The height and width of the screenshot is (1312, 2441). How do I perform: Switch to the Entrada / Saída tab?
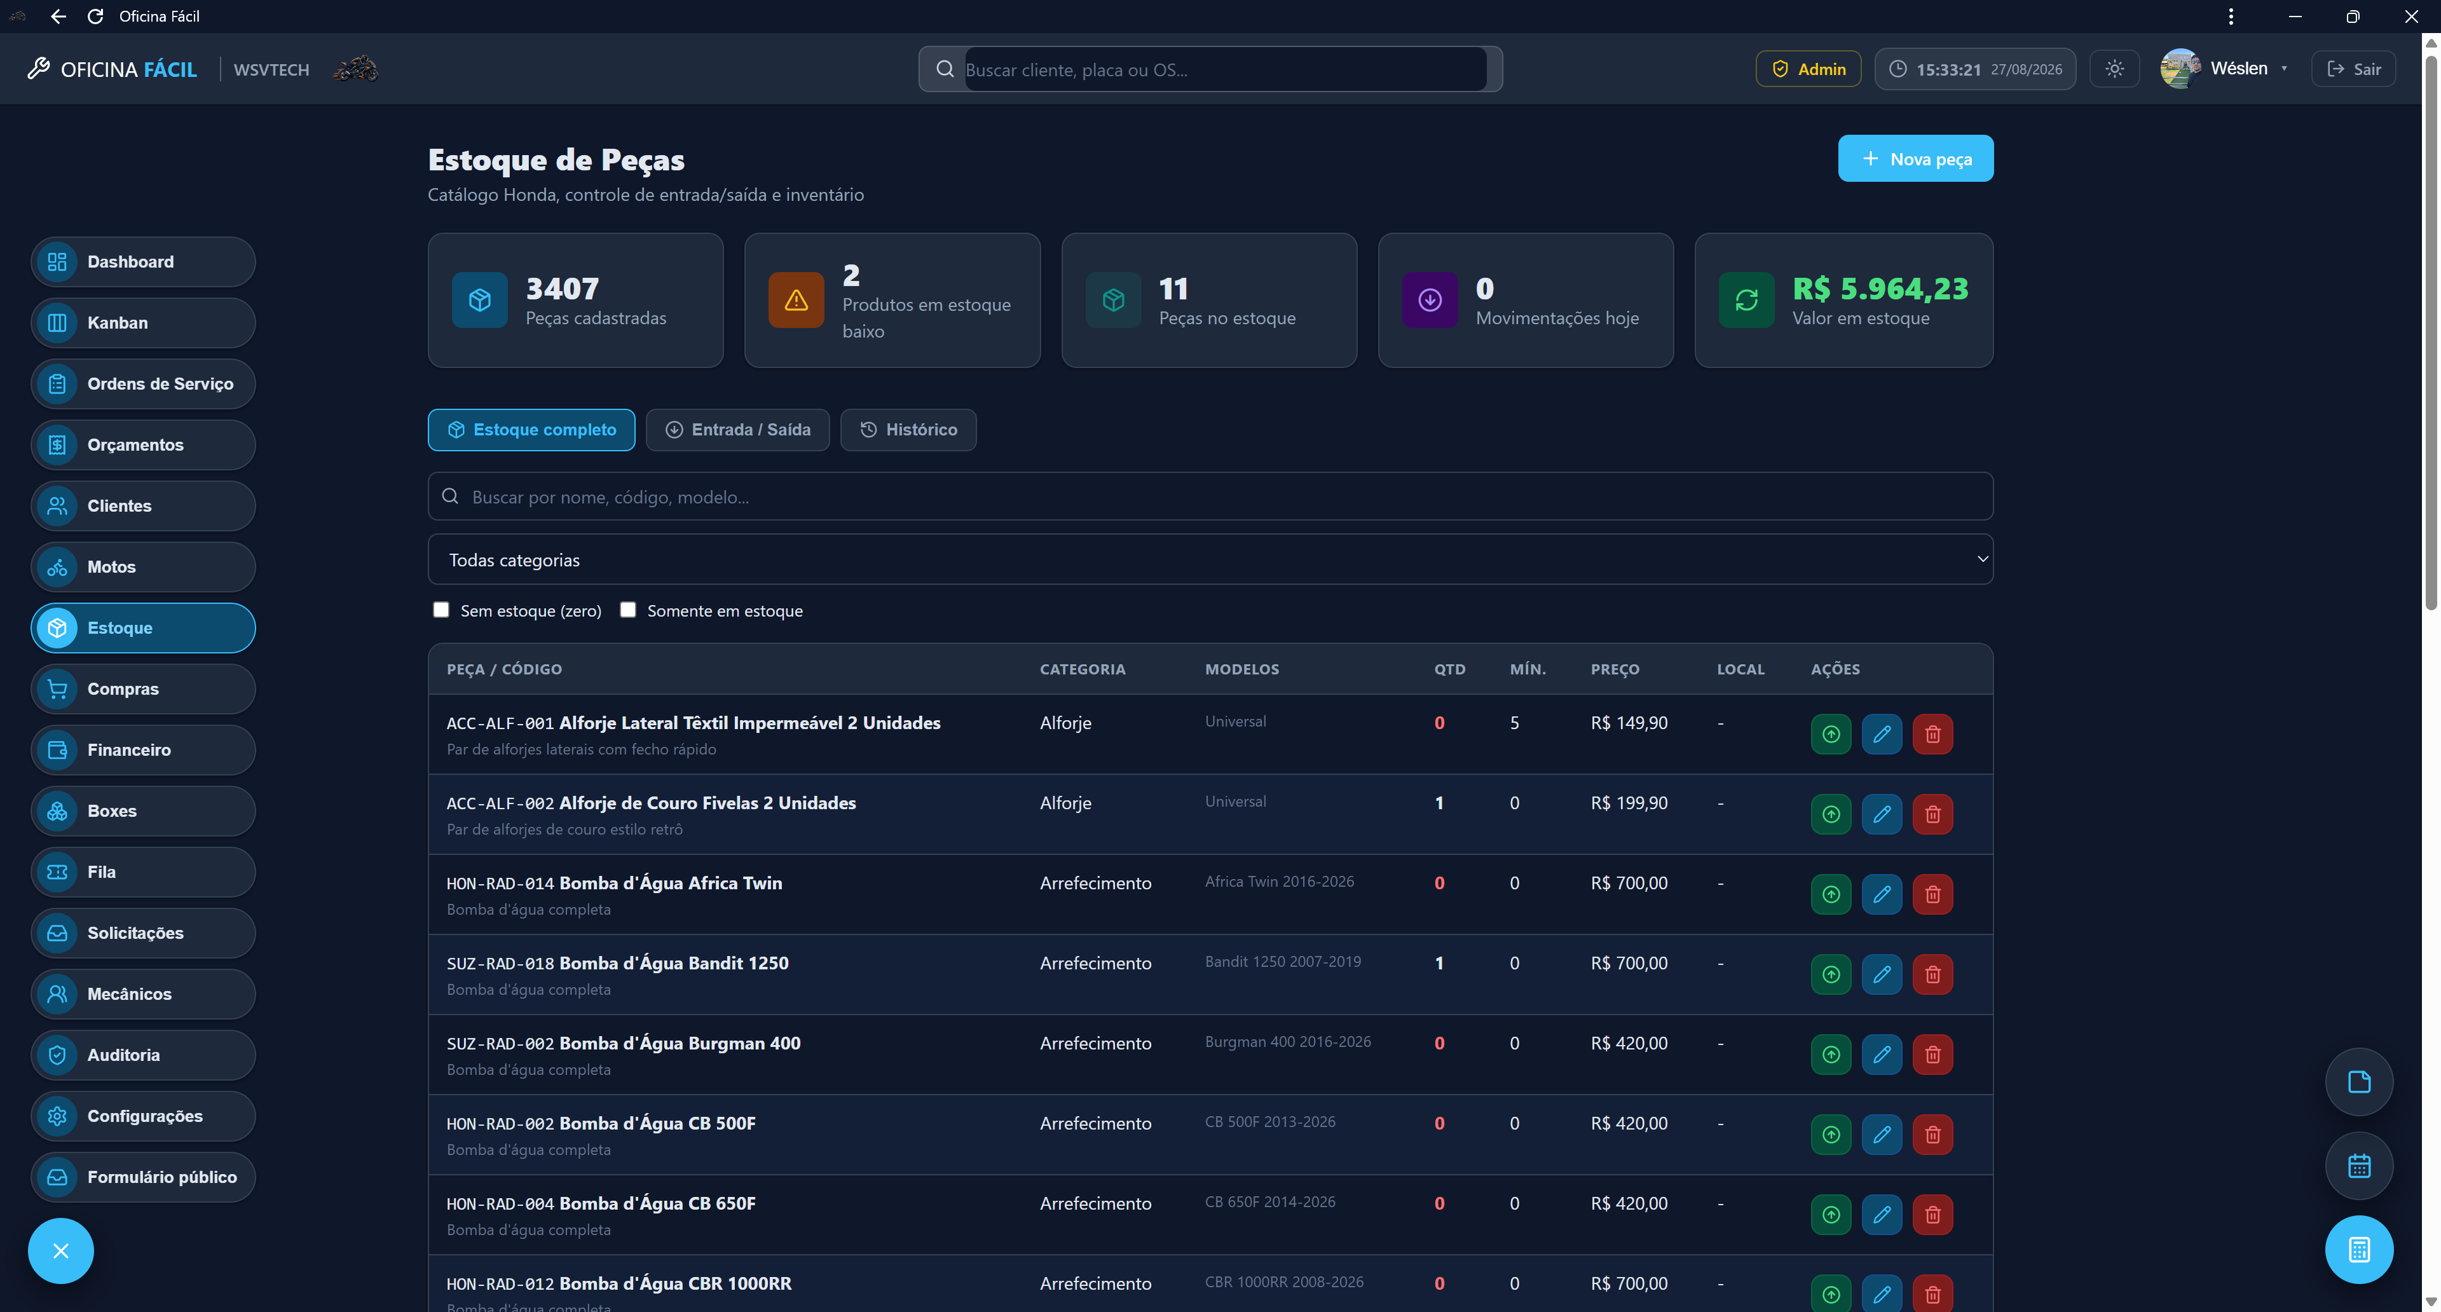click(737, 430)
